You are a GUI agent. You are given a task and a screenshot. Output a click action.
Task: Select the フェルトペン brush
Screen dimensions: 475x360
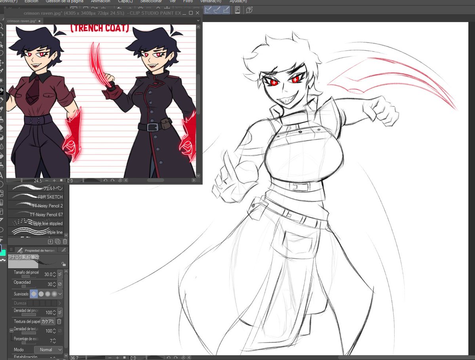click(x=36, y=188)
